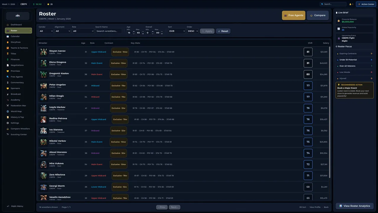Open the Gender filter dropdown

[46, 31]
